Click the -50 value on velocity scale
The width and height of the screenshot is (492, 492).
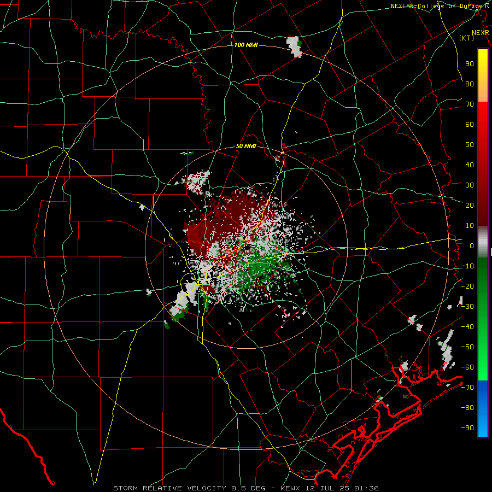[467, 347]
